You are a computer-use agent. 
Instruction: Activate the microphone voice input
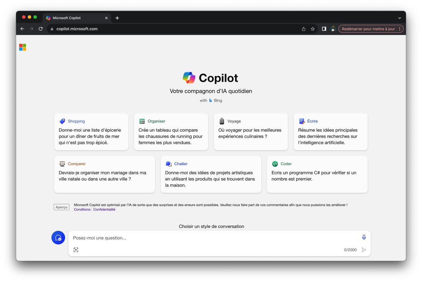[x=364, y=237]
